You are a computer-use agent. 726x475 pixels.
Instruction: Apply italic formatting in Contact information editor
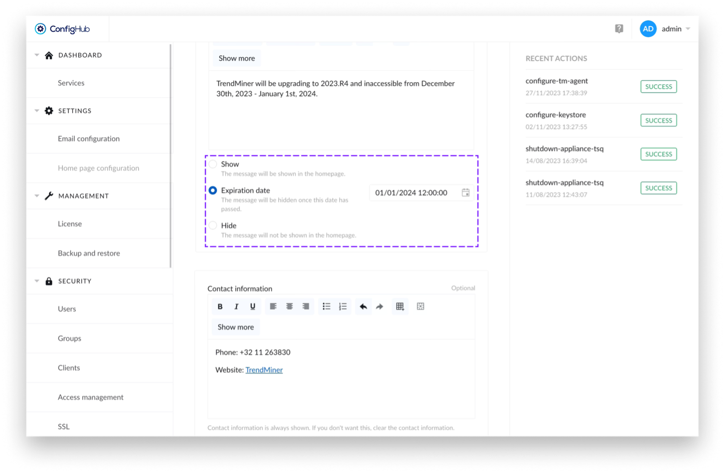coord(236,307)
